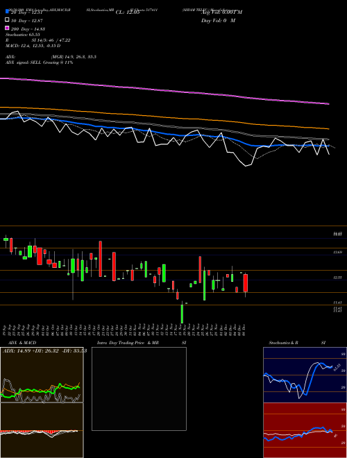This screenshot has width=347, height=458.
Task: Open the ADX & MACD indicator panel
Action: (x=42, y=402)
